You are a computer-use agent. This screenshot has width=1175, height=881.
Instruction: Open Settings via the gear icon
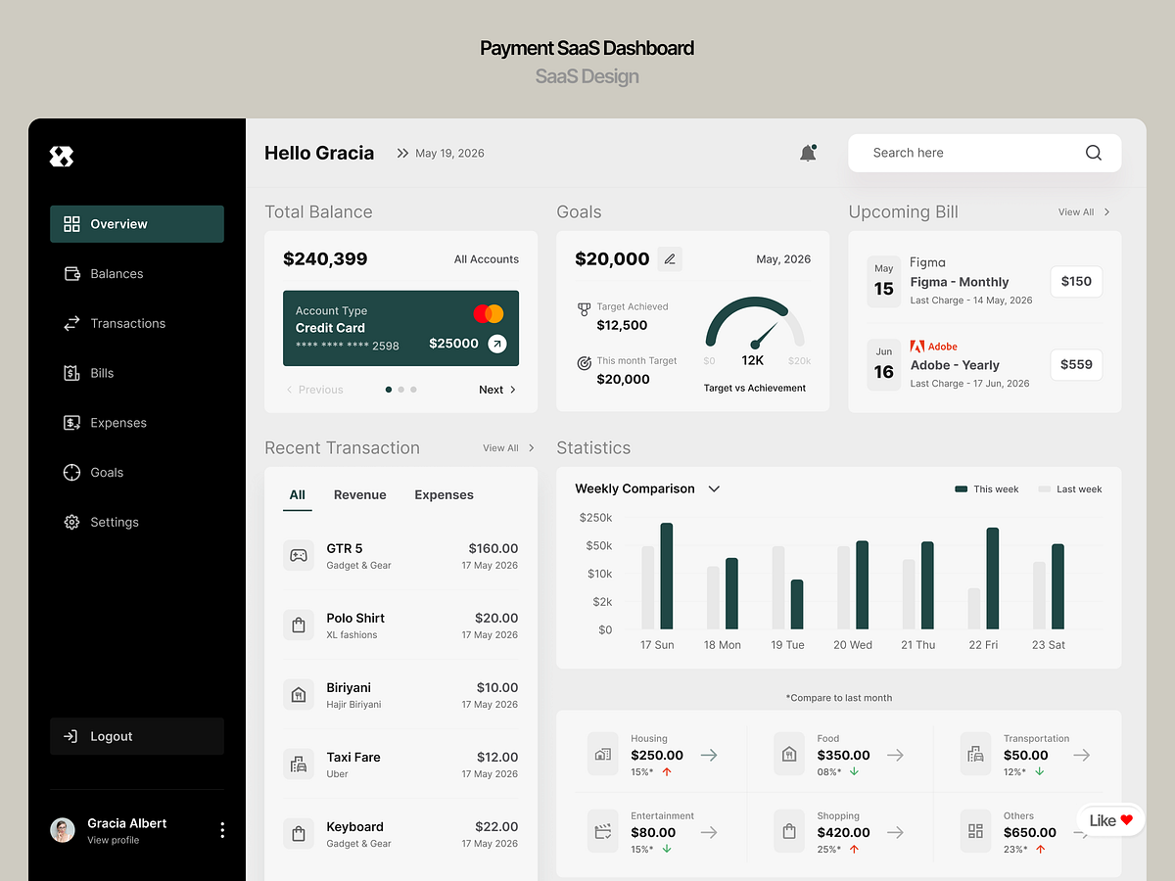coord(71,522)
